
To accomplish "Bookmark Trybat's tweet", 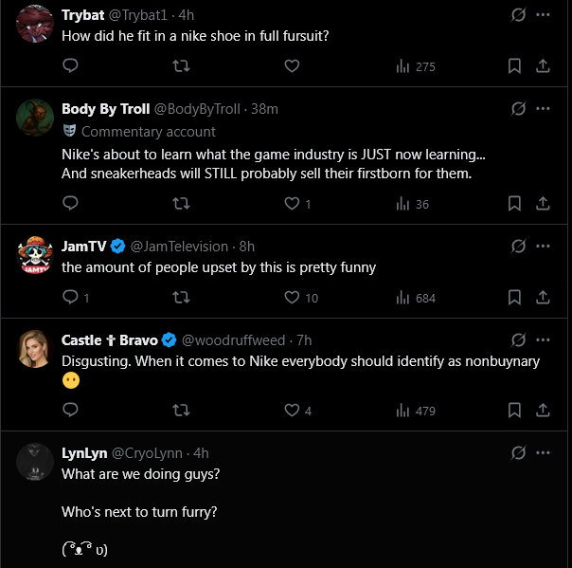I will pos(514,66).
